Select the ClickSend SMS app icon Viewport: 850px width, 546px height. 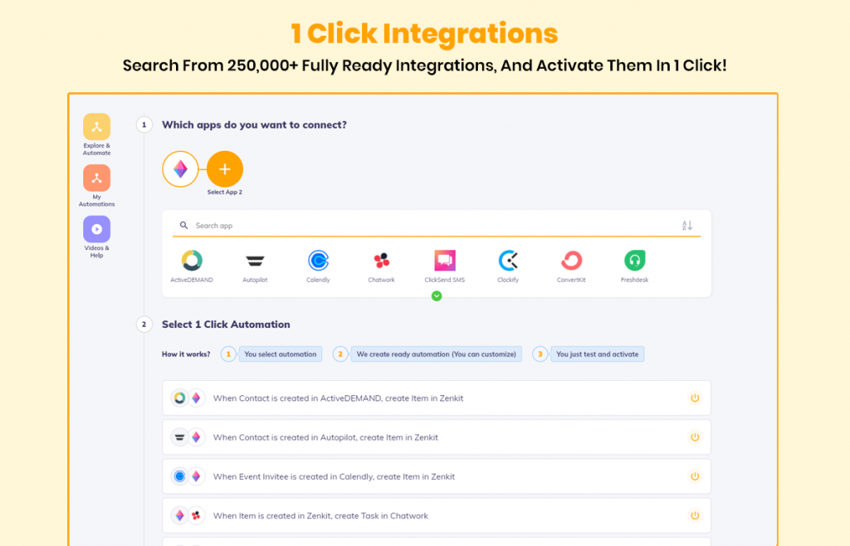[x=445, y=261]
